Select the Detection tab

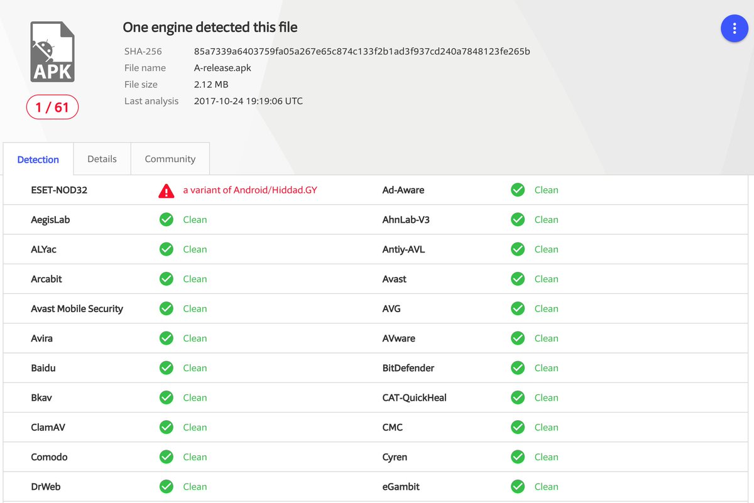pos(38,160)
